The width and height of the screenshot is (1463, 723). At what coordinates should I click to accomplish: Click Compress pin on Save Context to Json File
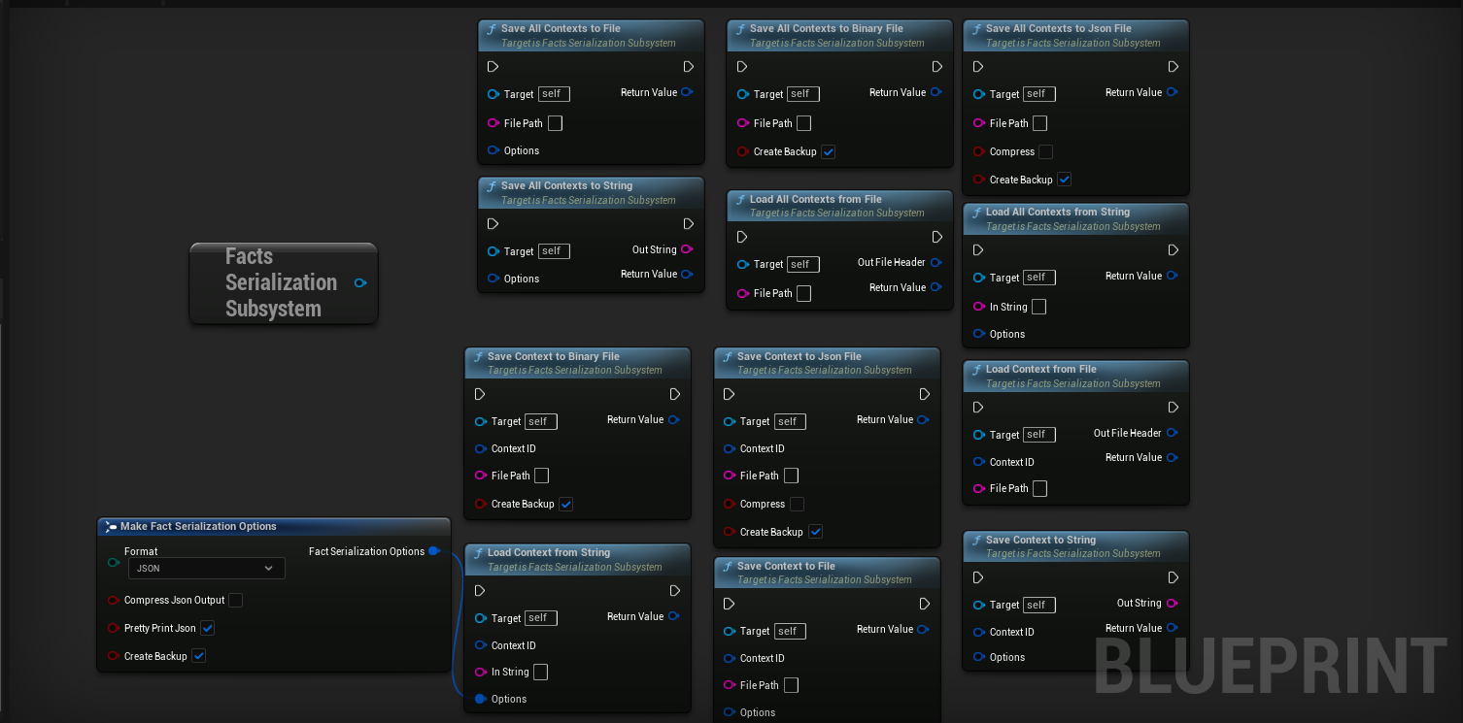click(729, 504)
